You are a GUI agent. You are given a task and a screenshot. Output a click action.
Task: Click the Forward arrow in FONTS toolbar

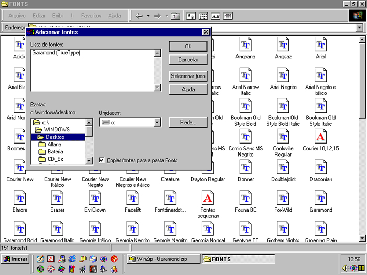[x=157, y=16]
